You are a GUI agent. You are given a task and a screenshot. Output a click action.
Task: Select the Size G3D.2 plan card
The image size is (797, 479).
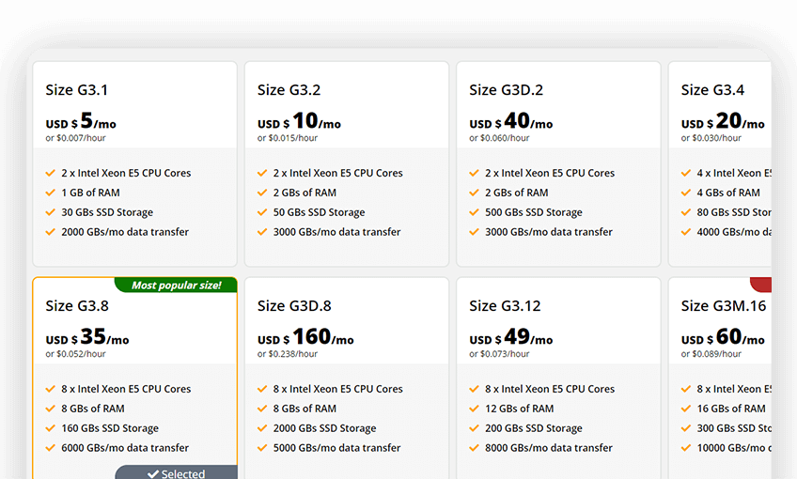[x=558, y=164]
